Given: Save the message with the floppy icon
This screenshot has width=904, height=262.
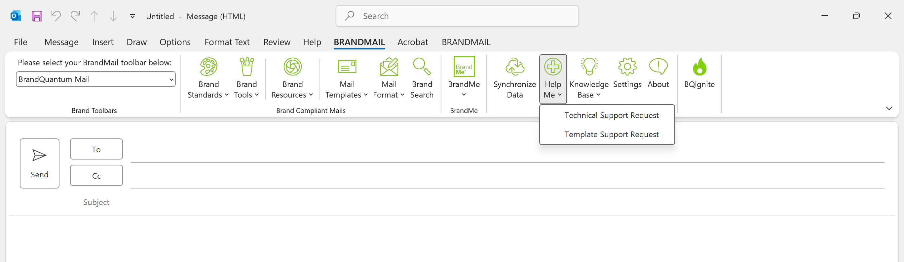Looking at the screenshot, I should point(37,16).
